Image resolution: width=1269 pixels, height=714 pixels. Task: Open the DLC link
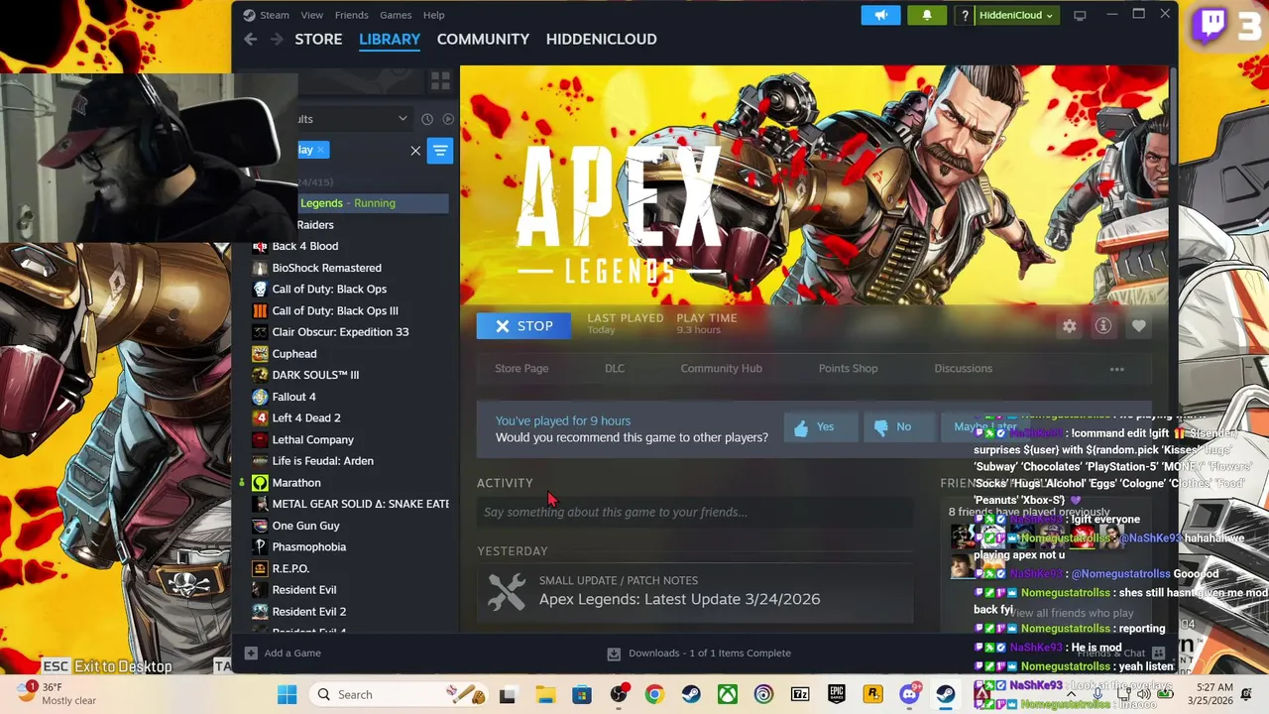coord(615,369)
